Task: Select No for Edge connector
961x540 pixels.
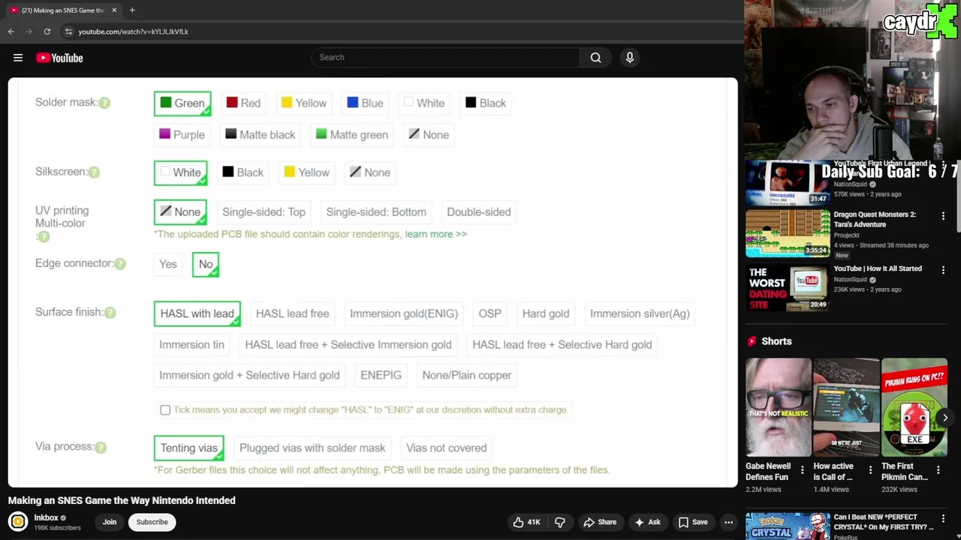Action: pyautogui.click(x=206, y=264)
